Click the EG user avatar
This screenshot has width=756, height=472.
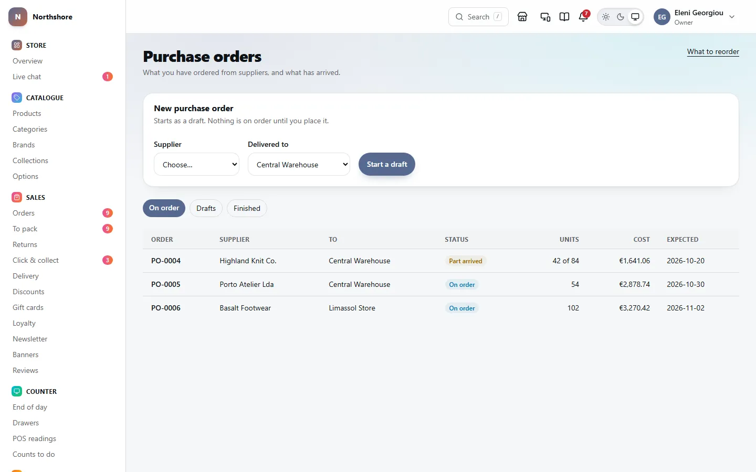point(662,17)
